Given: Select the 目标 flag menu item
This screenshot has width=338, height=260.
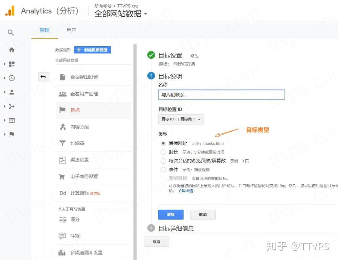Looking at the screenshot, I should tap(75, 110).
